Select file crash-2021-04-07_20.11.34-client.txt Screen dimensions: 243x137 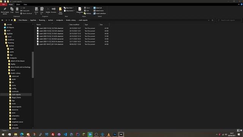click(51, 44)
